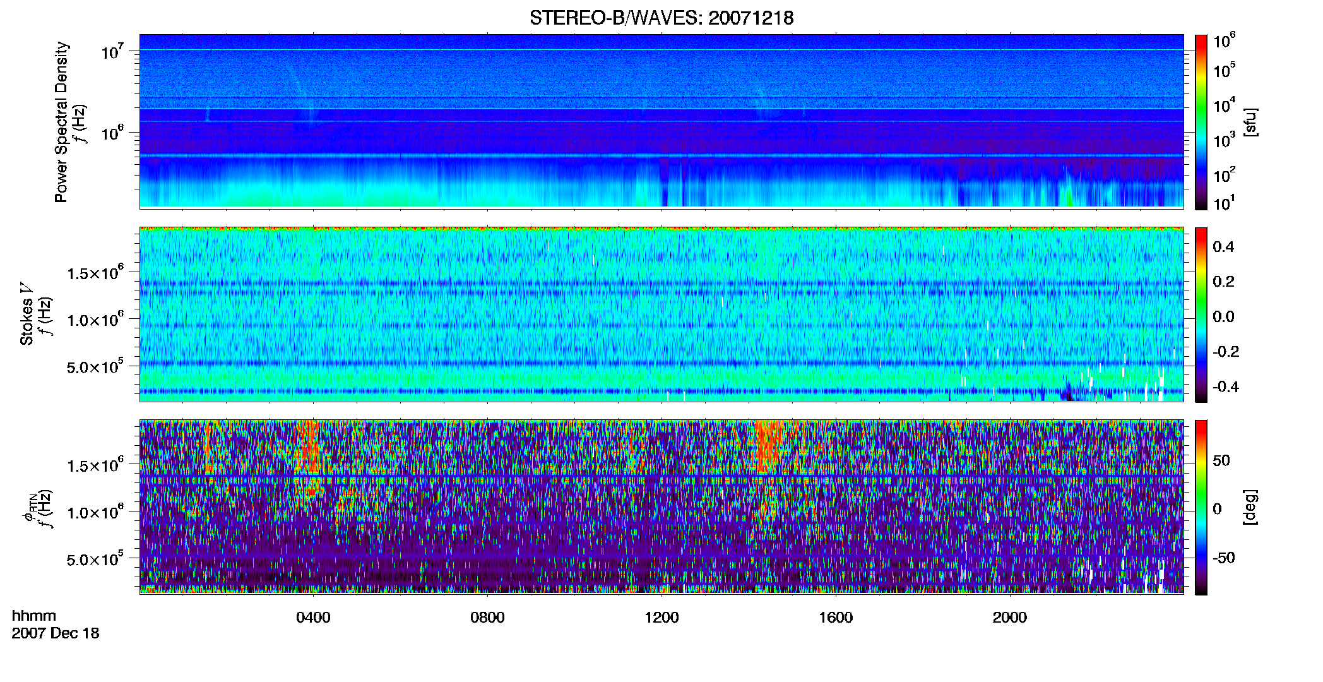
Task: Select the φ RTN axis label
Action: 29,507
